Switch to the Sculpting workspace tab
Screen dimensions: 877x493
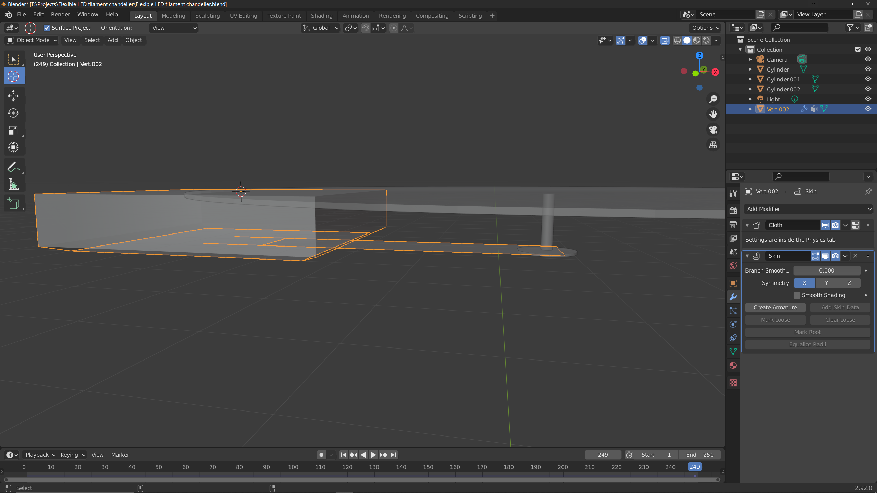point(207,16)
